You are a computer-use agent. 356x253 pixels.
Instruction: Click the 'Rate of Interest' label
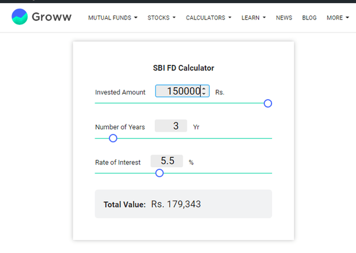[x=118, y=162]
